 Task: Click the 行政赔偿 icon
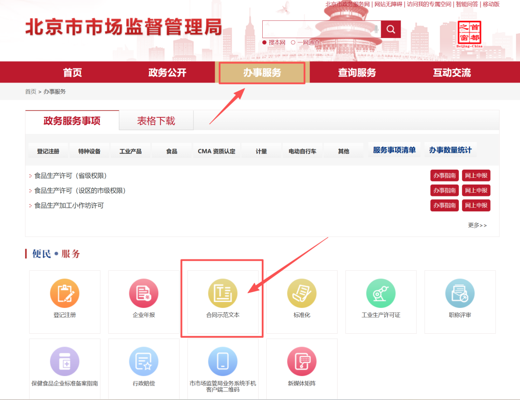click(x=144, y=362)
